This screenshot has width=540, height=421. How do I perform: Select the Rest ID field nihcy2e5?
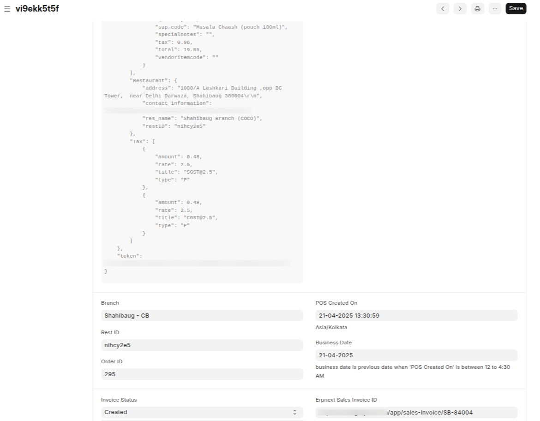pos(202,345)
